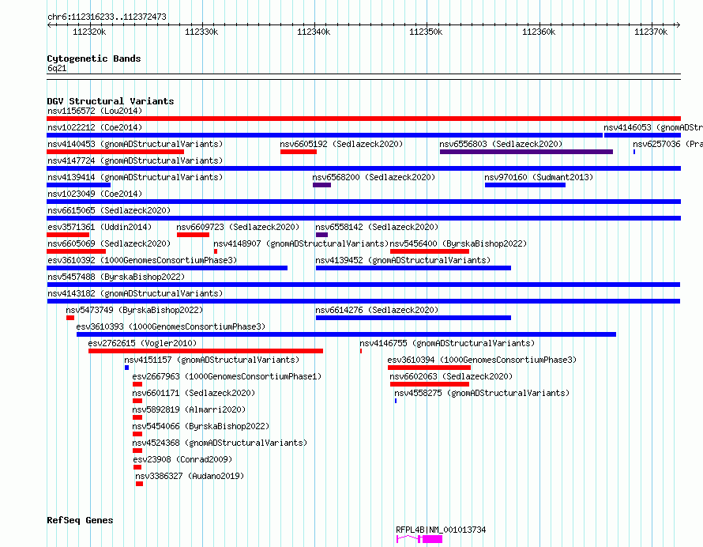Click the blue bar under nsv6614276

tap(413, 318)
